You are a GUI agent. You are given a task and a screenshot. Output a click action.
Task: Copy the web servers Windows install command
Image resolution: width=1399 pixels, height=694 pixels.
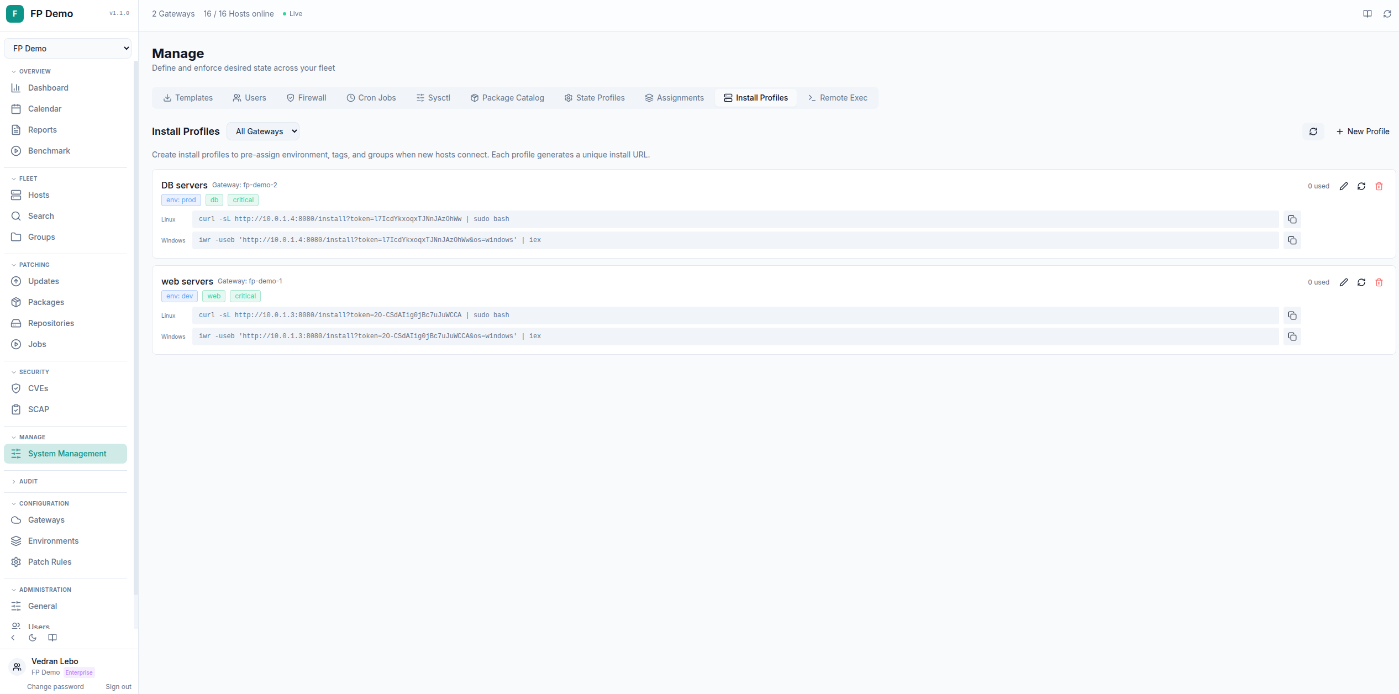tap(1292, 337)
